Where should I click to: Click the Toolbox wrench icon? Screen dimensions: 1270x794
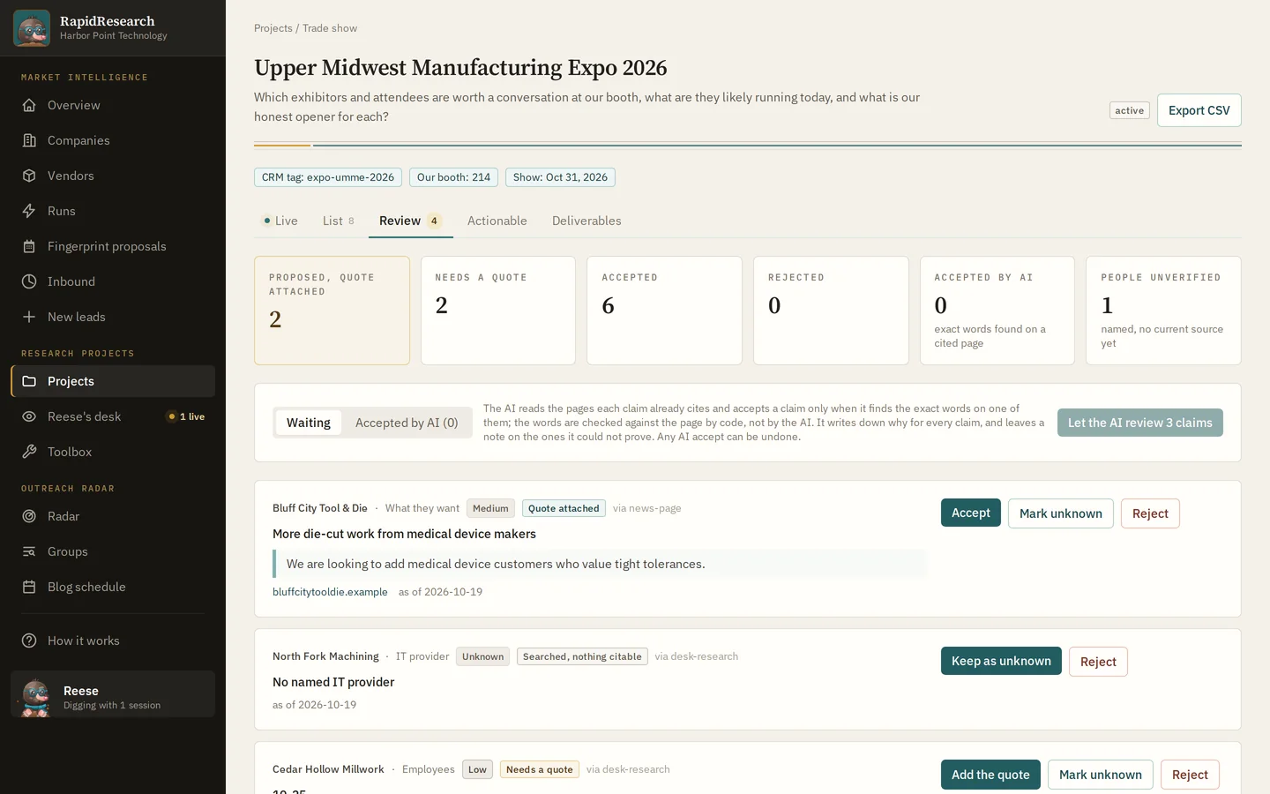tap(29, 452)
